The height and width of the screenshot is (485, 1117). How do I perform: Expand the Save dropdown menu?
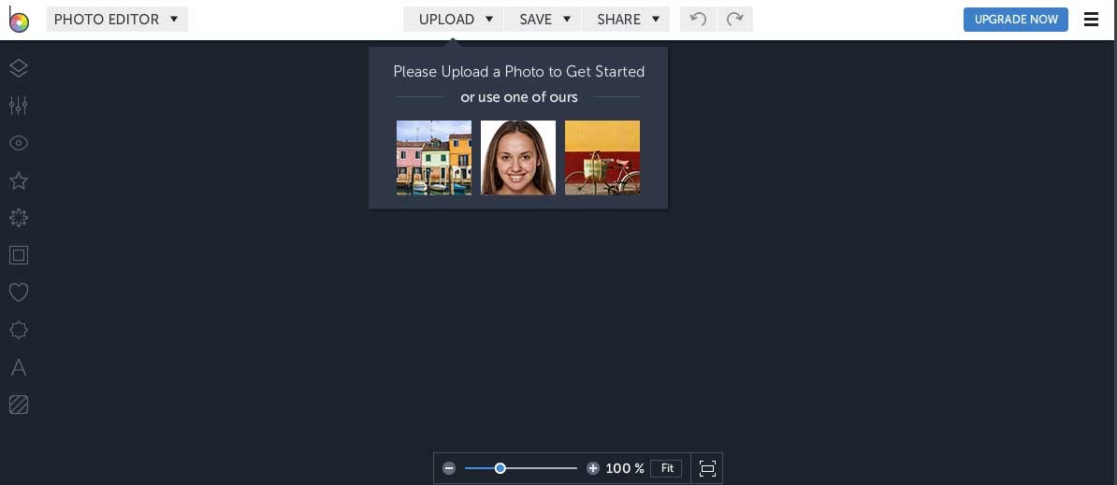(544, 19)
